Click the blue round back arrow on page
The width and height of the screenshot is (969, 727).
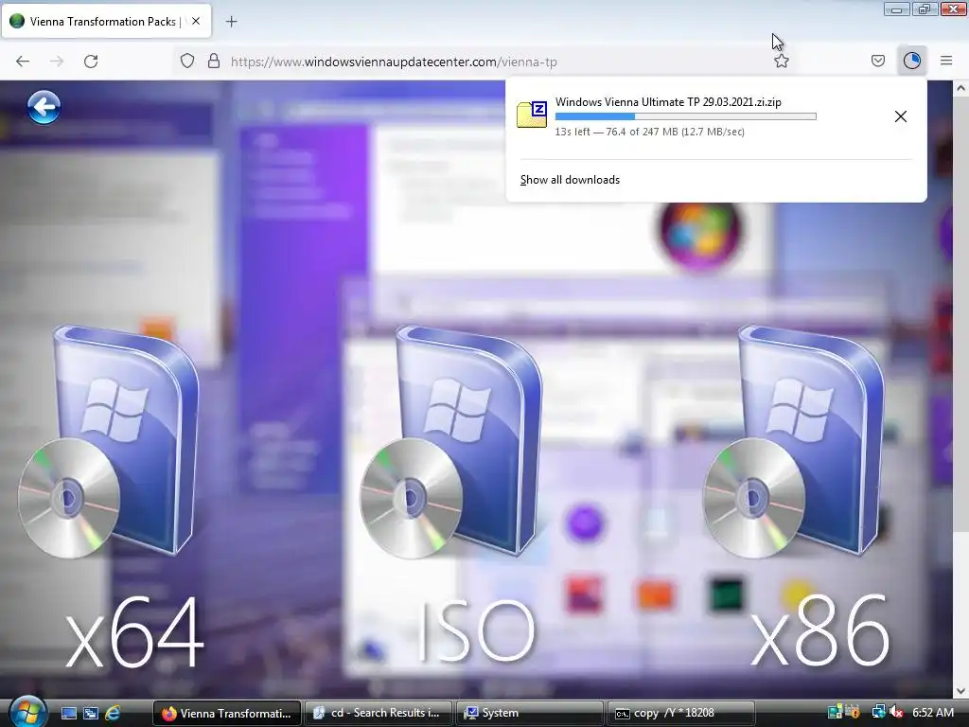click(44, 107)
